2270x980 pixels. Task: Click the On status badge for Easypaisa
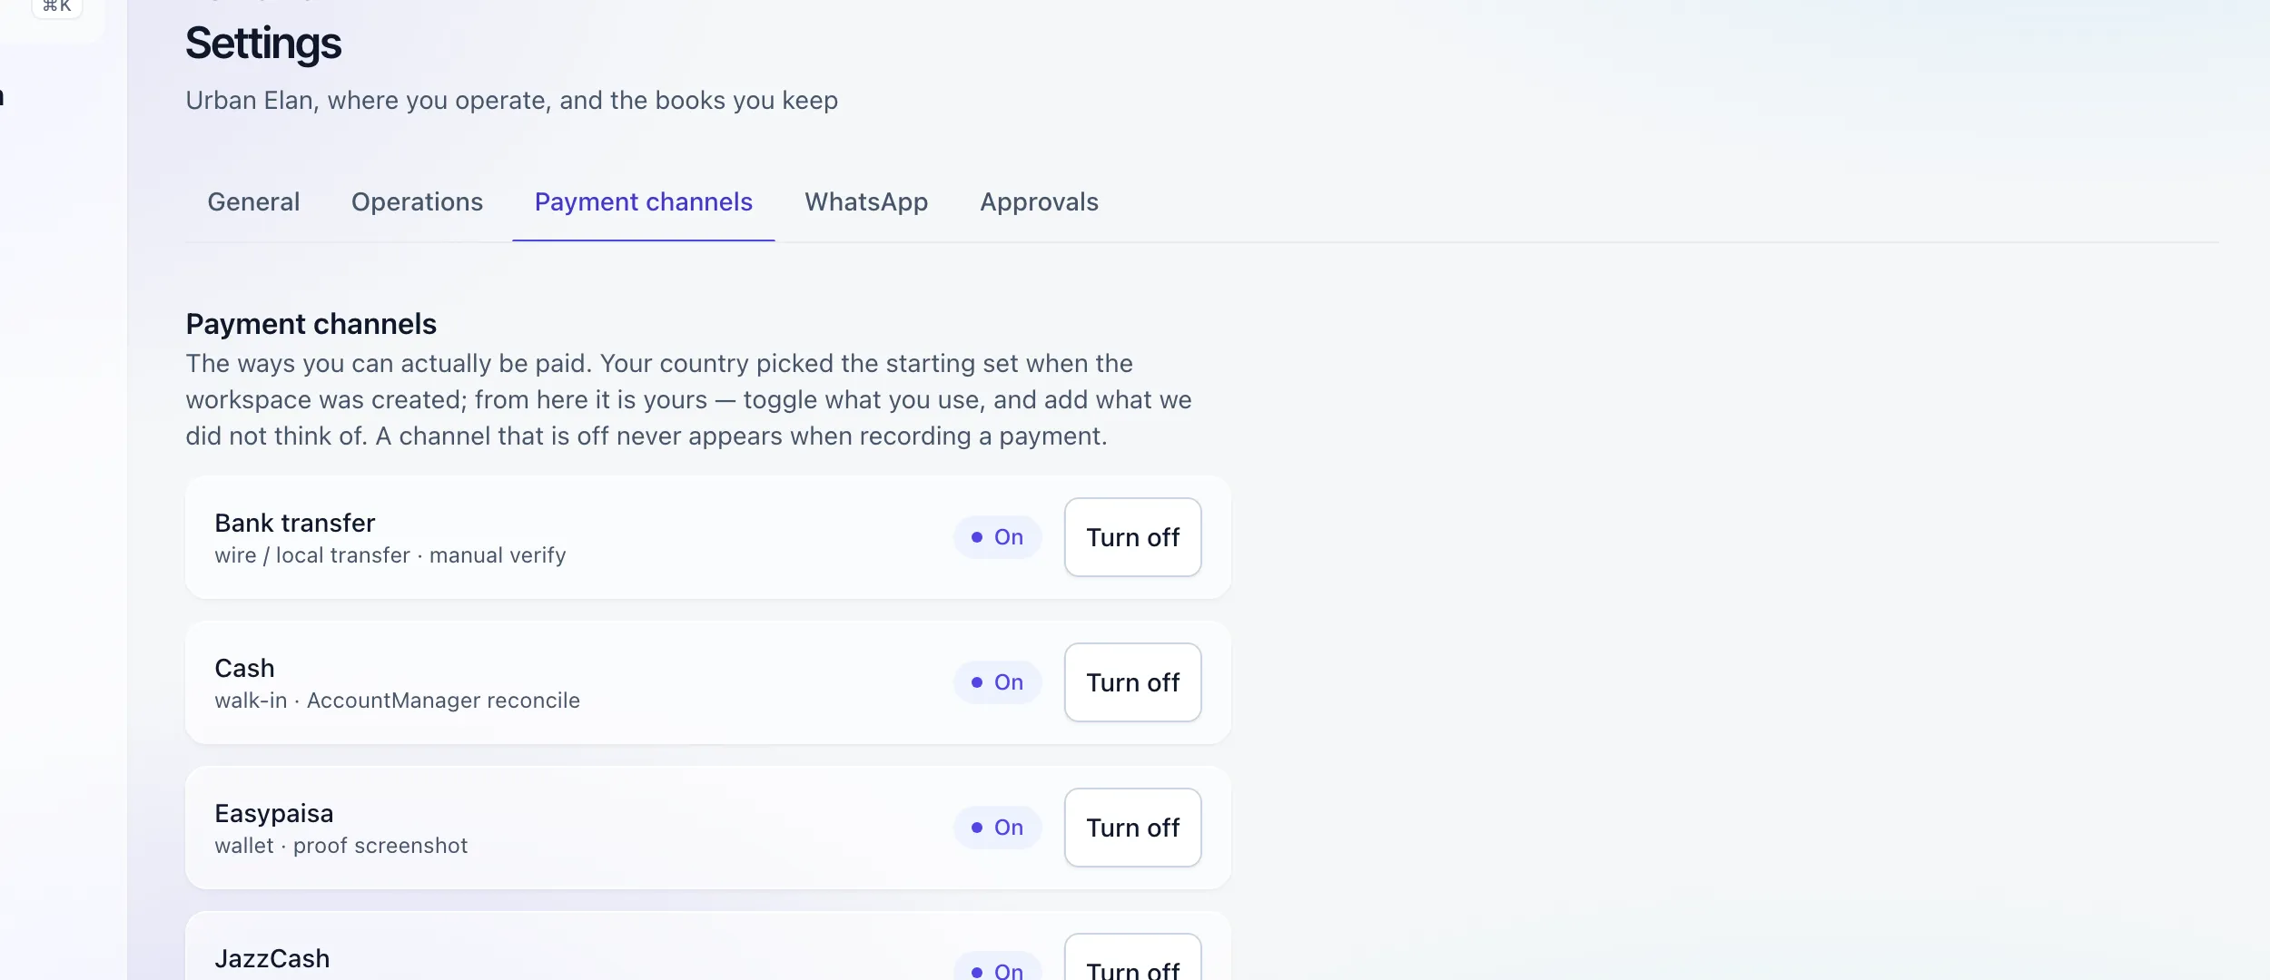coord(997,828)
